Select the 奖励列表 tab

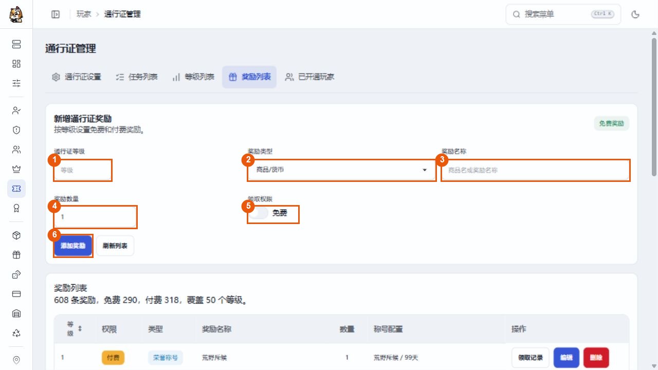[x=249, y=77]
